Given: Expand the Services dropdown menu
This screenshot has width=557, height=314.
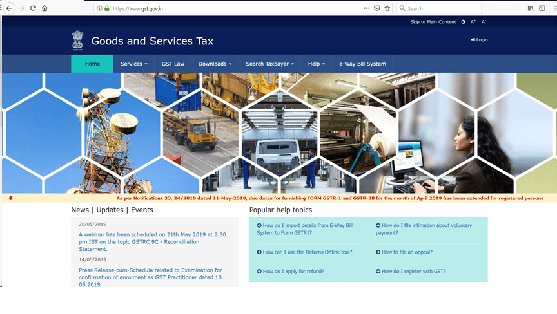Looking at the screenshot, I should pyautogui.click(x=133, y=64).
